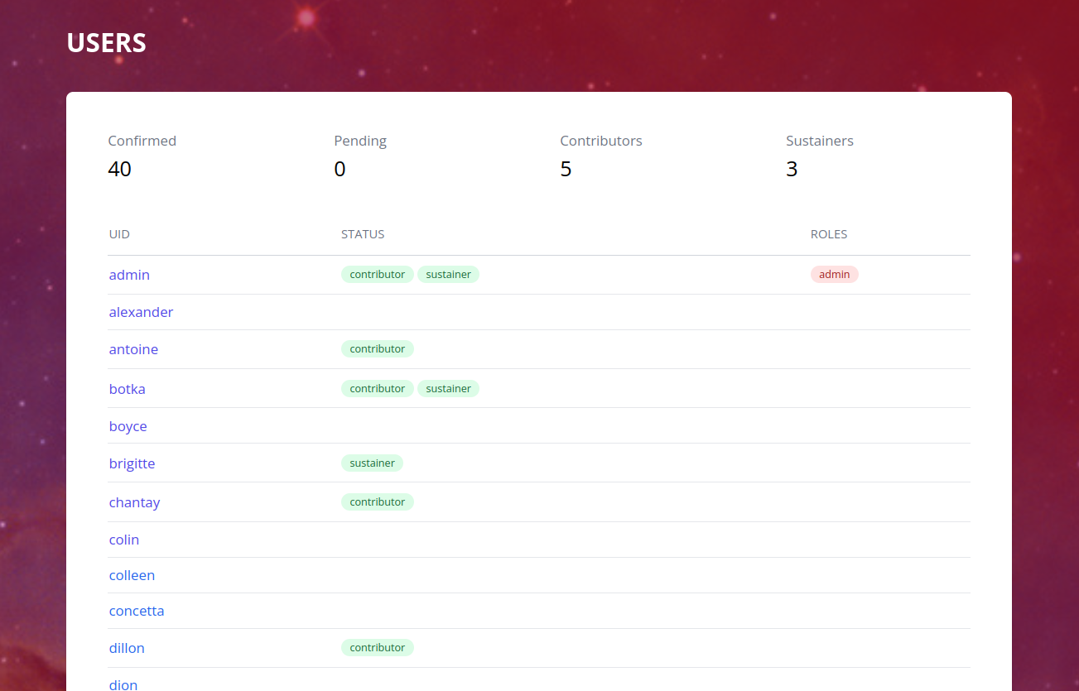Image resolution: width=1079 pixels, height=691 pixels.
Task: Click the UID column header
Action: click(x=119, y=234)
